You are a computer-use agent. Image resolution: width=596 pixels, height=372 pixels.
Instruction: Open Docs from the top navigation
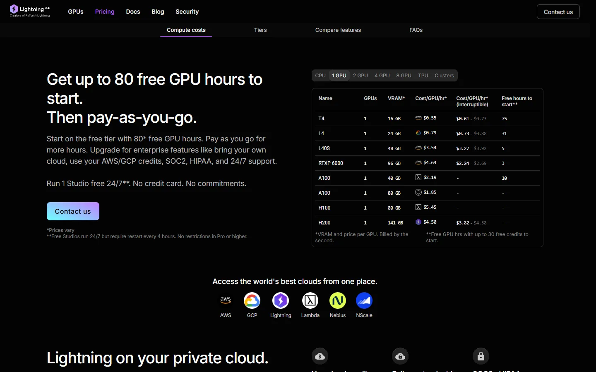pos(133,12)
